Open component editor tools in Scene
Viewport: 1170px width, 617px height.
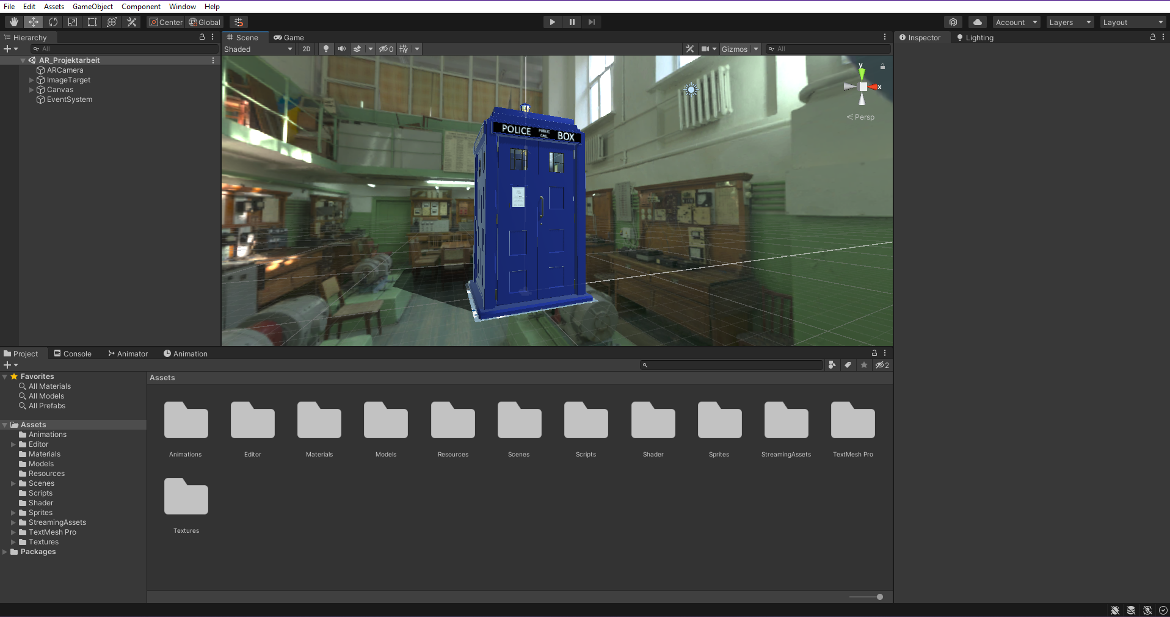click(x=689, y=49)
